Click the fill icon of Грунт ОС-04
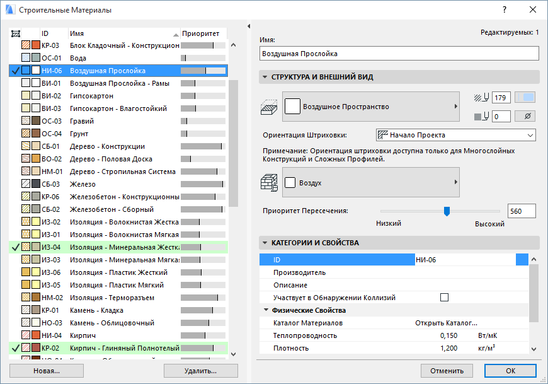548x384 pixels. [26, 133]
